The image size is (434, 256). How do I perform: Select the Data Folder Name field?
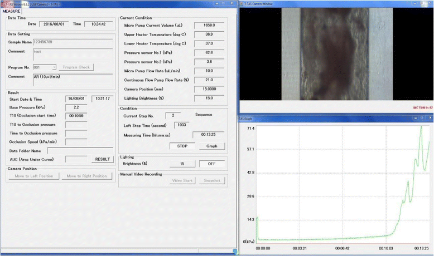(x=80, y=150)
